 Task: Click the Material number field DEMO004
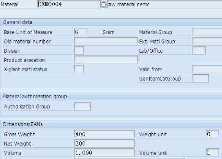[69, 4]
